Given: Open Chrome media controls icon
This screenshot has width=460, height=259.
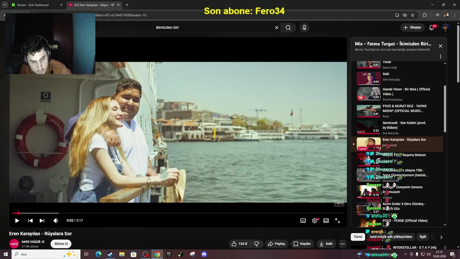Looking at the screenshot, I should (437, 15).
